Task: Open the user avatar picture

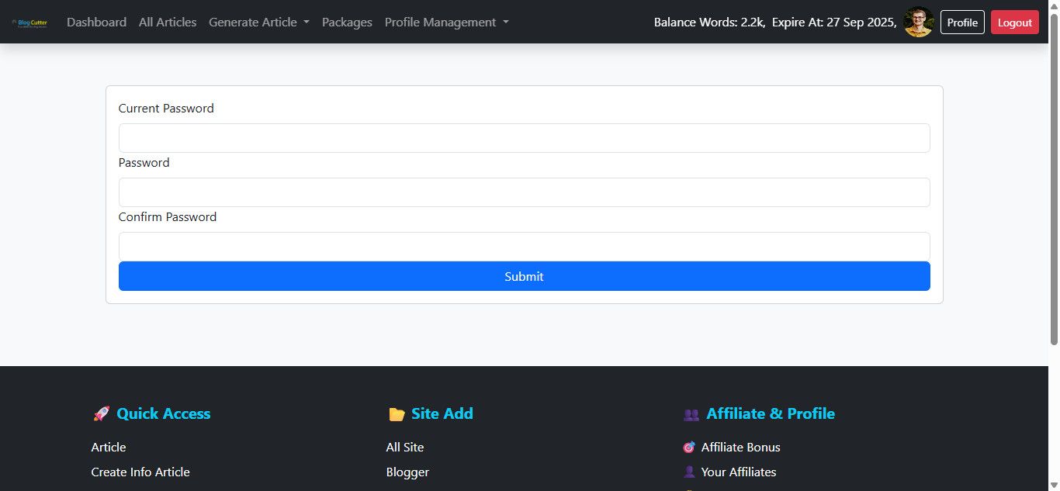Action: (x=919, y=22)
